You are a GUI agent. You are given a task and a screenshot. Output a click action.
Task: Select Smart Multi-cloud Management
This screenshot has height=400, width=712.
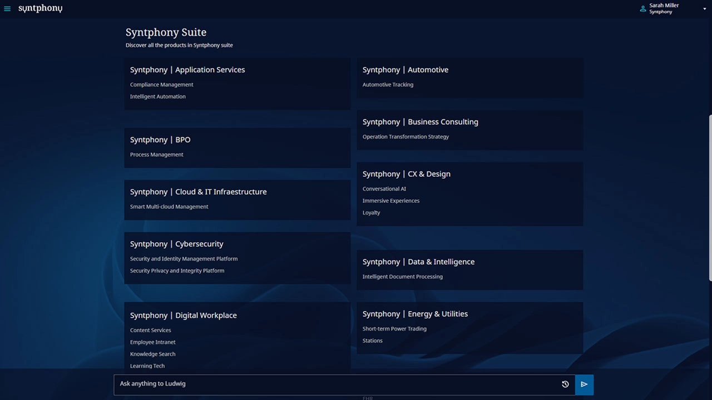click(x=169, y=207)
